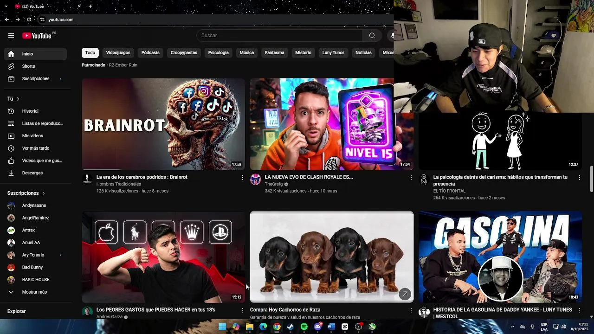This screenshot has width=594, height=334.
Task: Open Ver más tarde in sidebar
Action: tap(35, 148)
